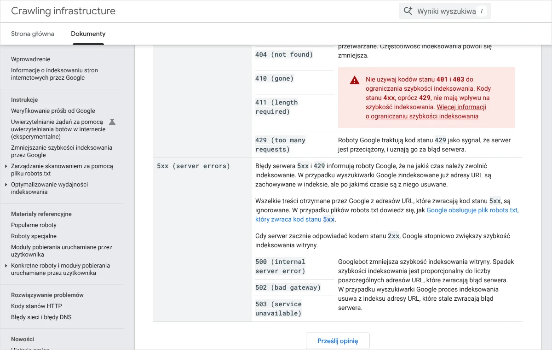Open Uwierzytelnianie żądań za pomocą botów
The height and width of the screenshot is (350, 552).
click(x=58, y=129)
